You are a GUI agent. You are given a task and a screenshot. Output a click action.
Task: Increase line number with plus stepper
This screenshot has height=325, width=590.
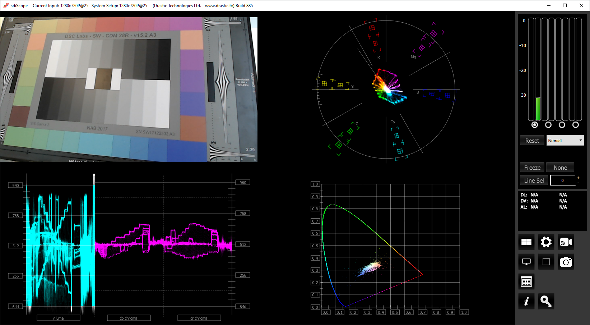click(578, 178)
